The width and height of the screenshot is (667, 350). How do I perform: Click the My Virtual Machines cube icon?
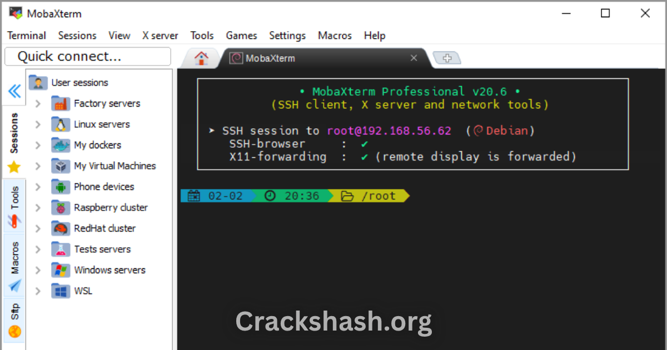point(60,166)
